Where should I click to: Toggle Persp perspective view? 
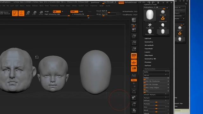pyautogui.click(x=134, y=56)
